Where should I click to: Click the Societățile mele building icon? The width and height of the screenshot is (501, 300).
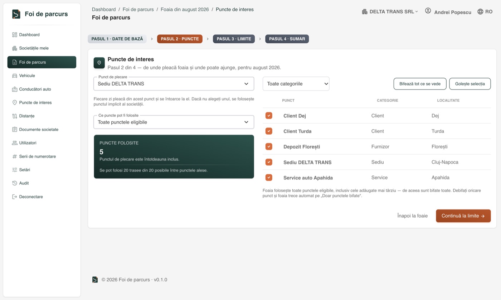tap(15, 48)
